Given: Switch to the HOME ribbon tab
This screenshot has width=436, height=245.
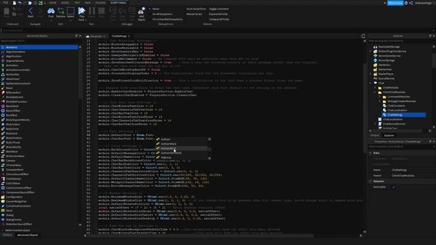Looking at the screenshot, I should 52,3.
